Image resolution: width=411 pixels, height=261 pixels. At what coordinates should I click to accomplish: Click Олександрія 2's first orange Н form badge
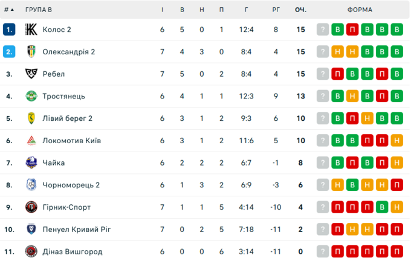point(338,52)
